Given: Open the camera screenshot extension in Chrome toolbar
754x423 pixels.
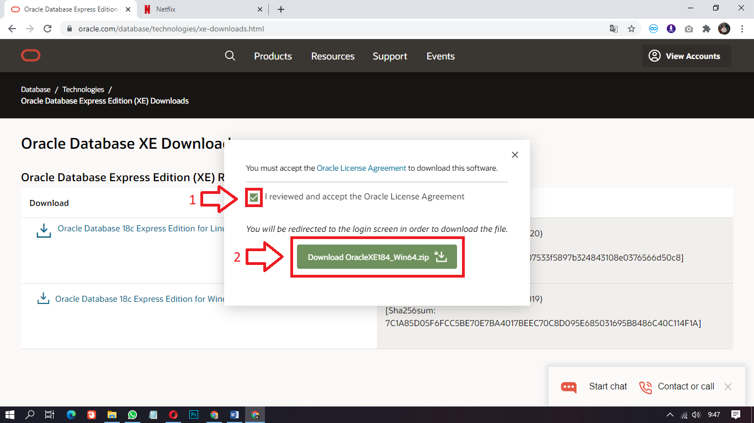Looking at the screenshot, I should click(689, 28).
